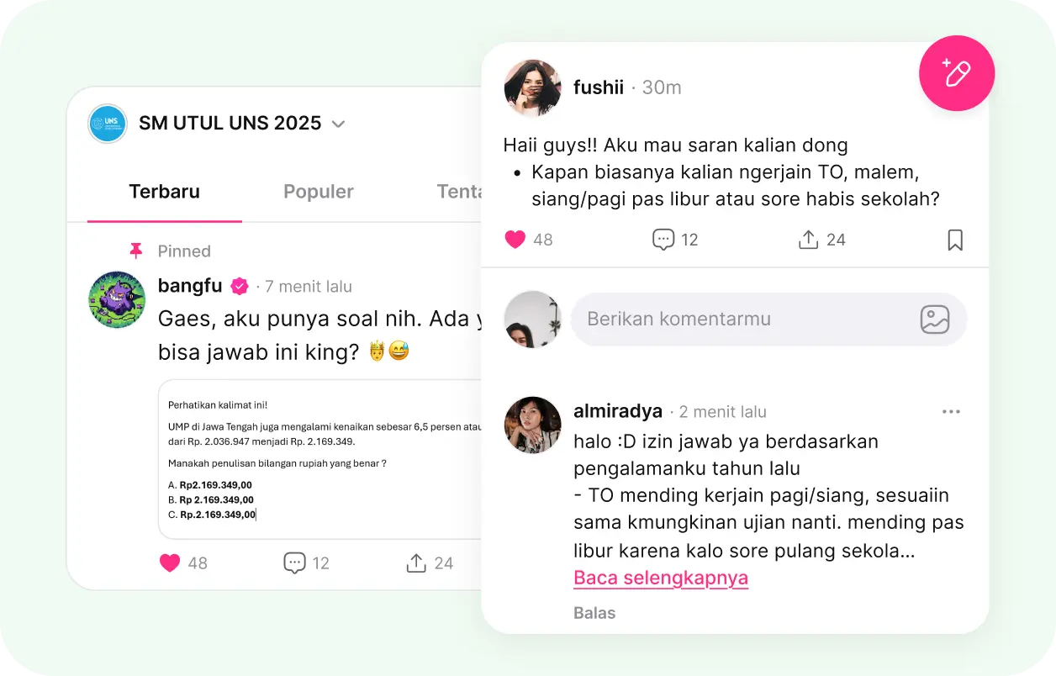Like bangfu's post with the heart icon
This screenshot has width=1056, height=676.
(170, 563)
